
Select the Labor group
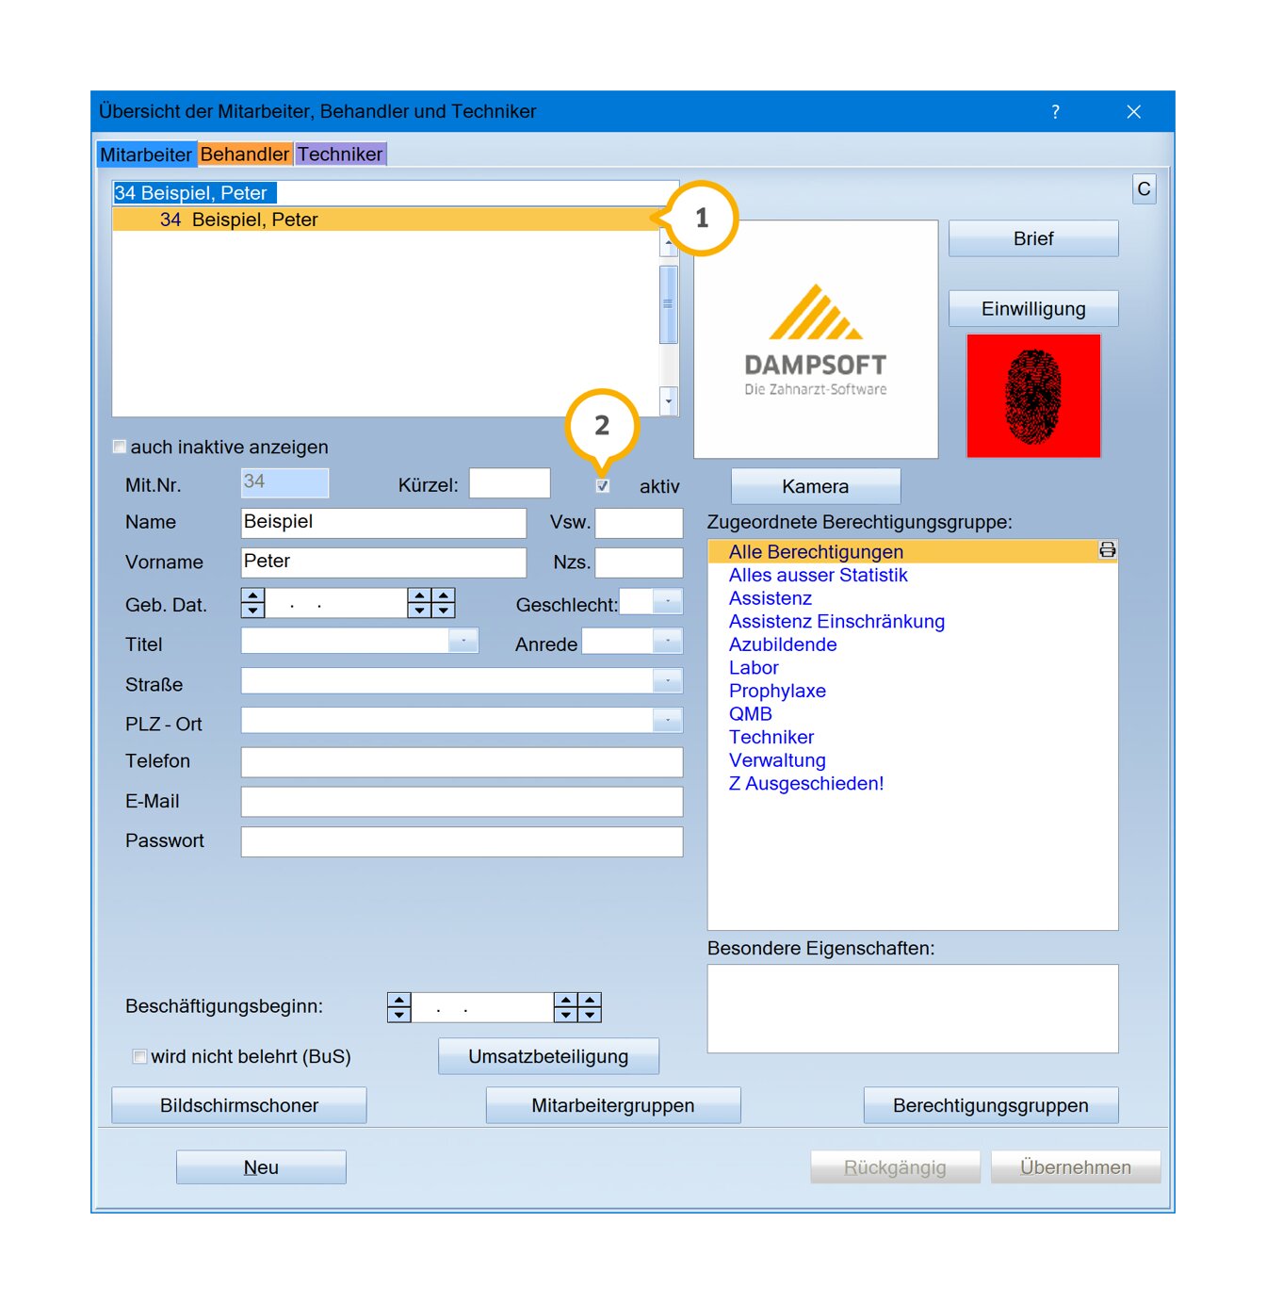[754, 667]
